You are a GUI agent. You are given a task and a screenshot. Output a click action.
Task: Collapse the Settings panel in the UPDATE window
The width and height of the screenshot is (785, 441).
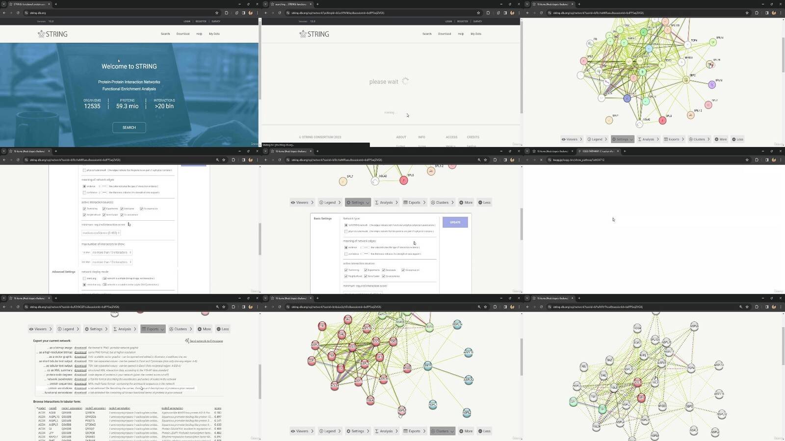click(358, 203)
